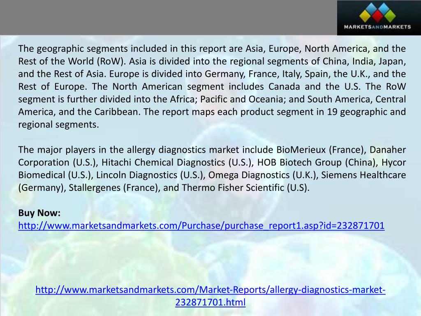Click the words 'BioMerieux (France)'
Screen dimensions: 421x316
coord(320,150)
